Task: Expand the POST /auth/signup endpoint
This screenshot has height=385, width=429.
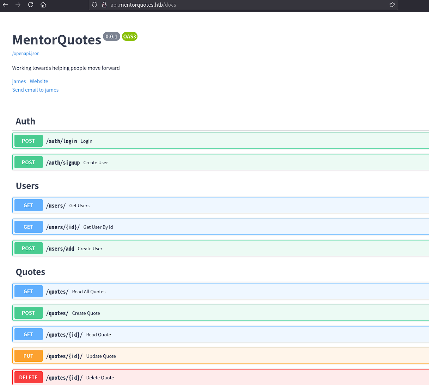Action: (221, 162)
